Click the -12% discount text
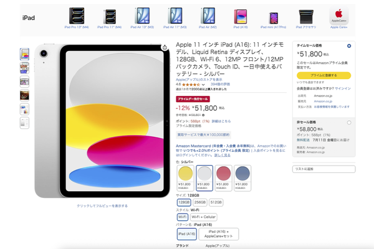This screenshot has width=374, height=249. 183,108
